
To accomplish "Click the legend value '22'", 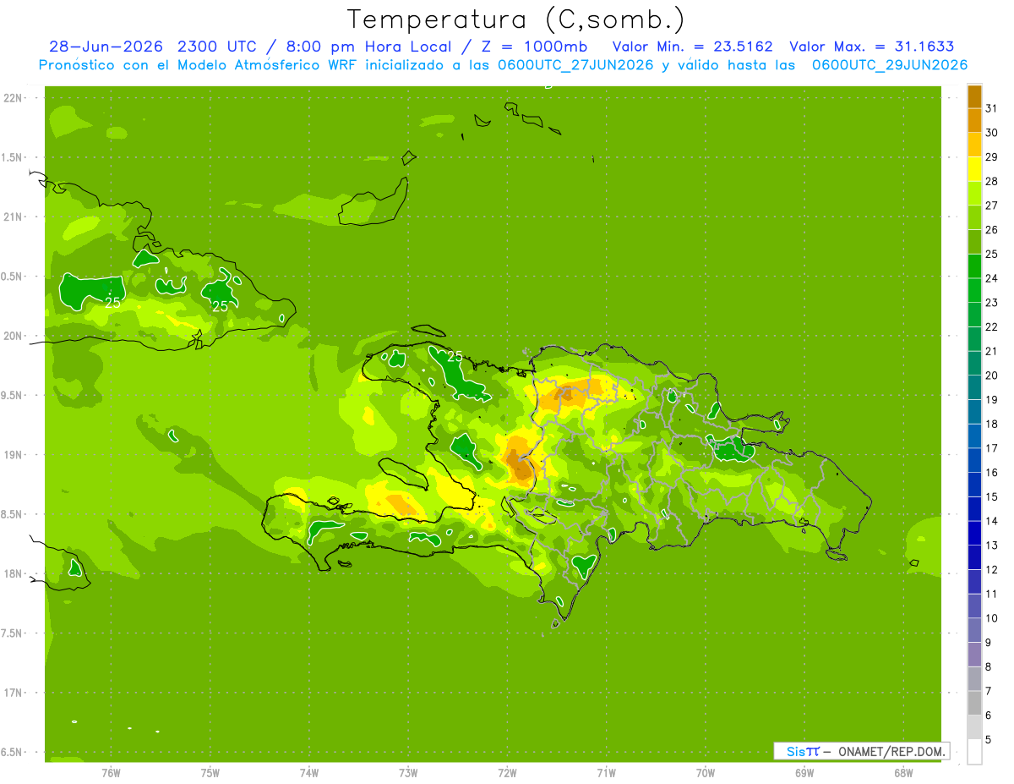I will pyautogui.click(x=991, y=326).
